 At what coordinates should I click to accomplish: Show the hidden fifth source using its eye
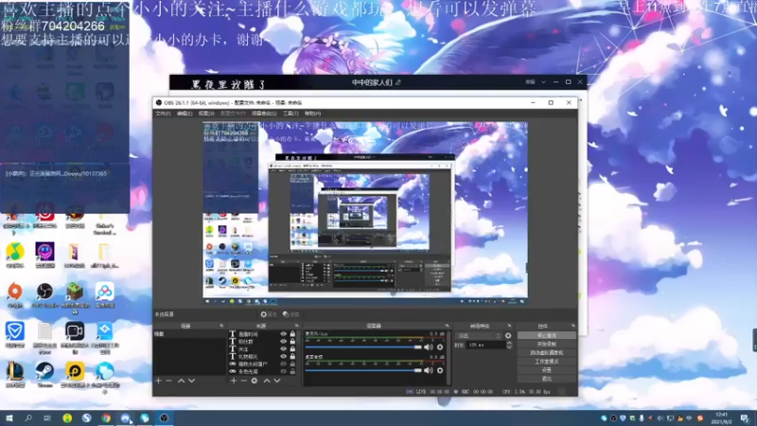click(283, 364)
